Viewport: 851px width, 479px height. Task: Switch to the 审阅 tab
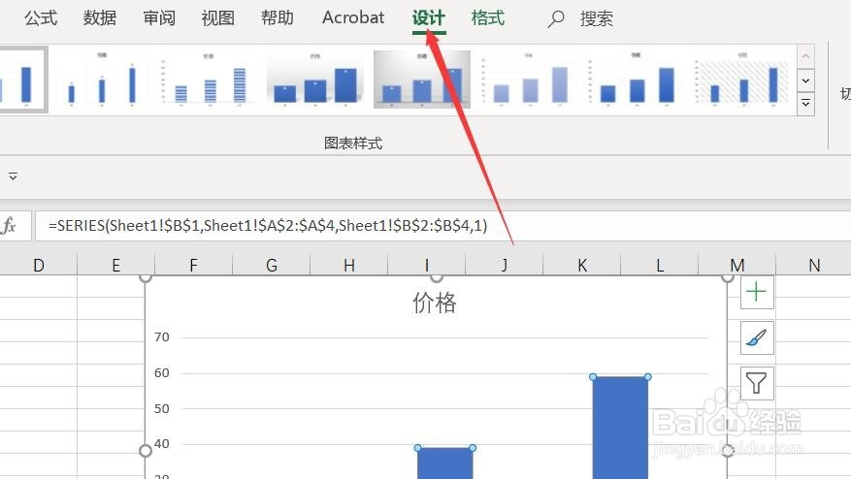tap(159, 17)
